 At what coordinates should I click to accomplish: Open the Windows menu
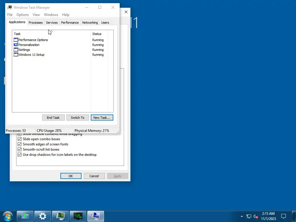[51, 15]
